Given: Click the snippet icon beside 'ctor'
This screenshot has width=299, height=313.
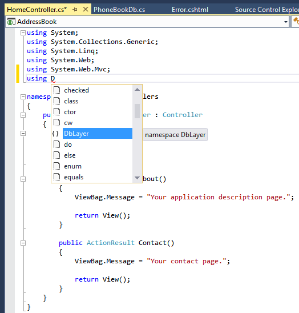Looking at the screenshot, I should coord(56,112).
